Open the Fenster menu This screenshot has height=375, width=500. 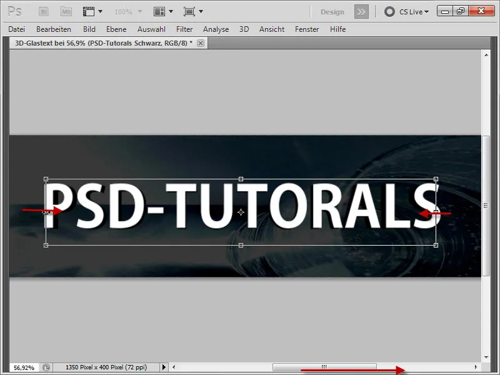click(307, 29)
